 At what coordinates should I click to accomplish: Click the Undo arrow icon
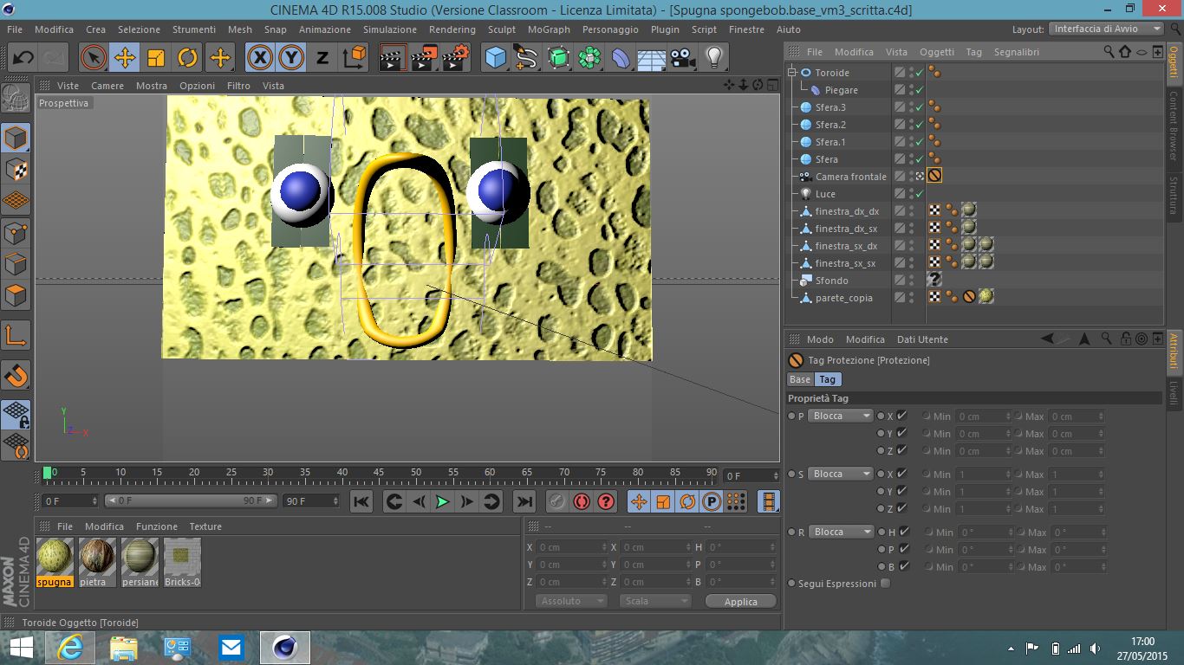[23, 58]
